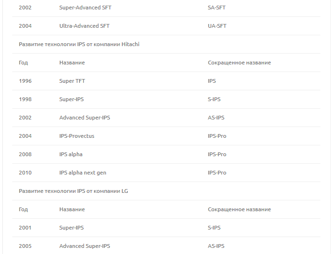
Task: Select the 2001 year cell
Action: 25,228
